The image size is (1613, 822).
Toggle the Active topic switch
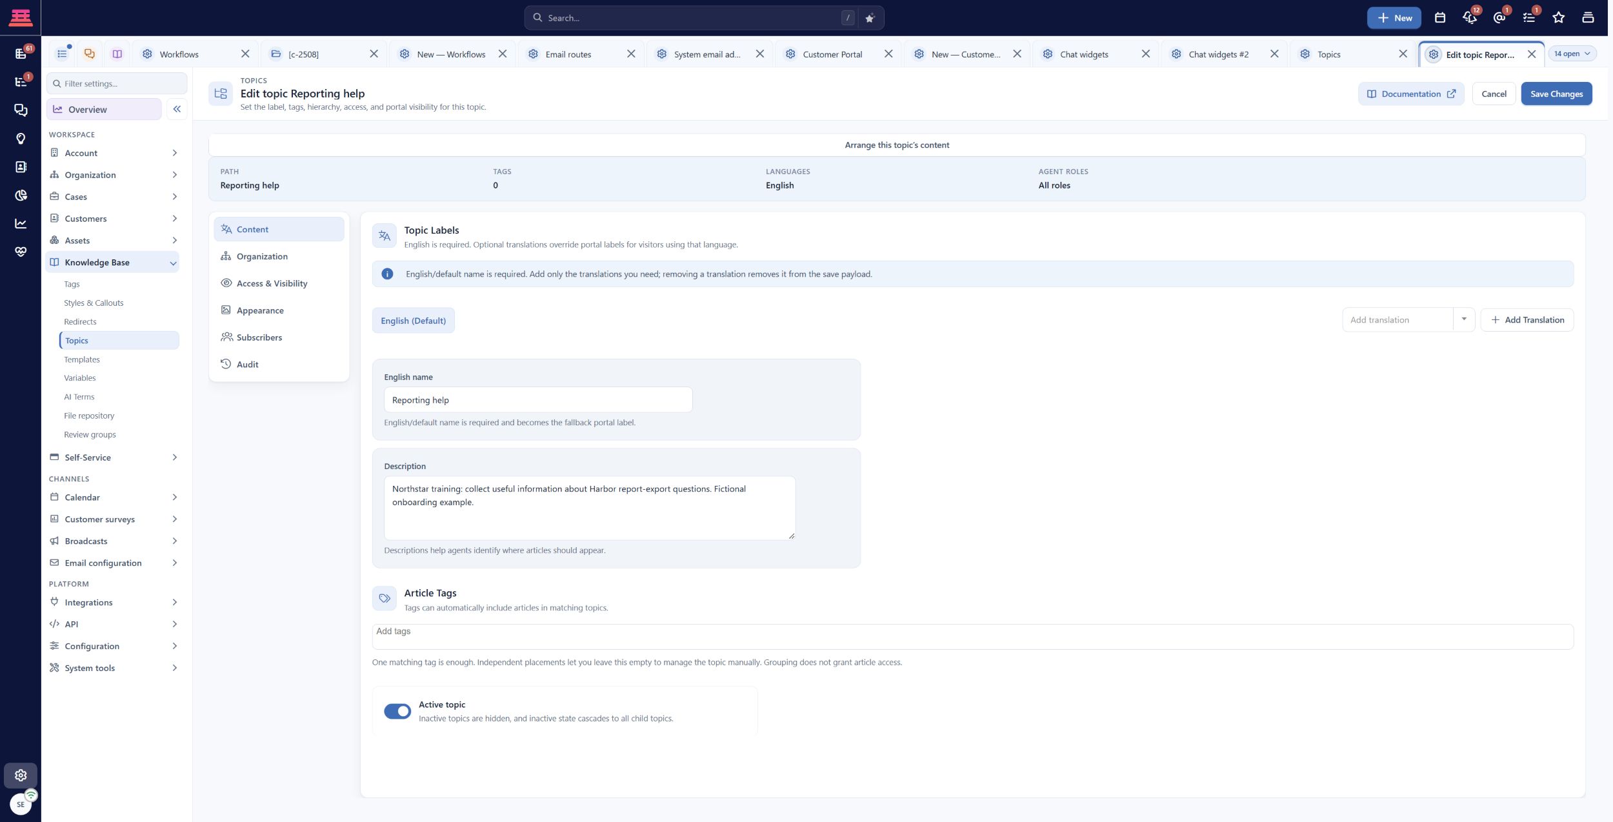click(x=397, y=711)
